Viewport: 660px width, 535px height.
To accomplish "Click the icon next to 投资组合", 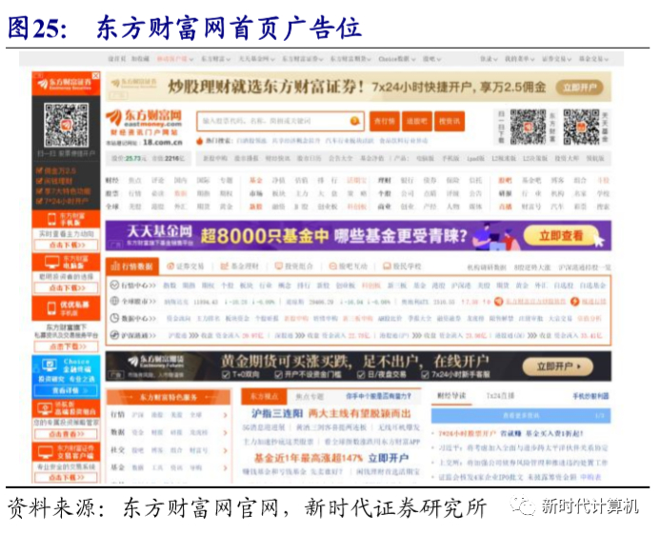I will click(x=279, y=267).
